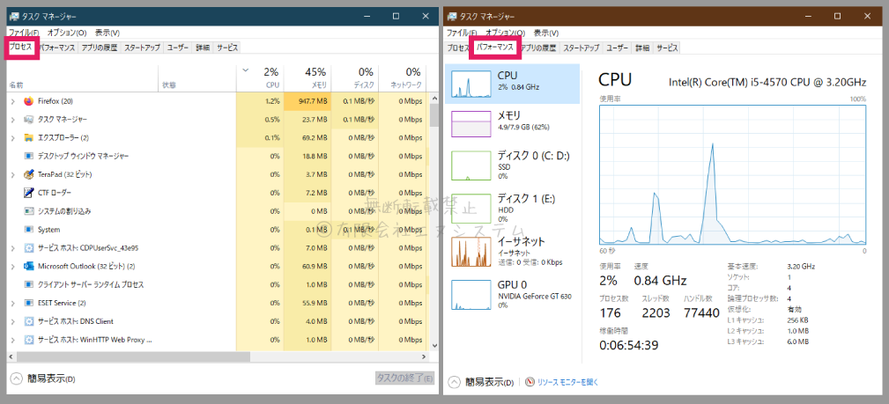Screen dimensions: 889x404
Task: Collapse to 簡易表示 in right window
Action: pos(481,382)
